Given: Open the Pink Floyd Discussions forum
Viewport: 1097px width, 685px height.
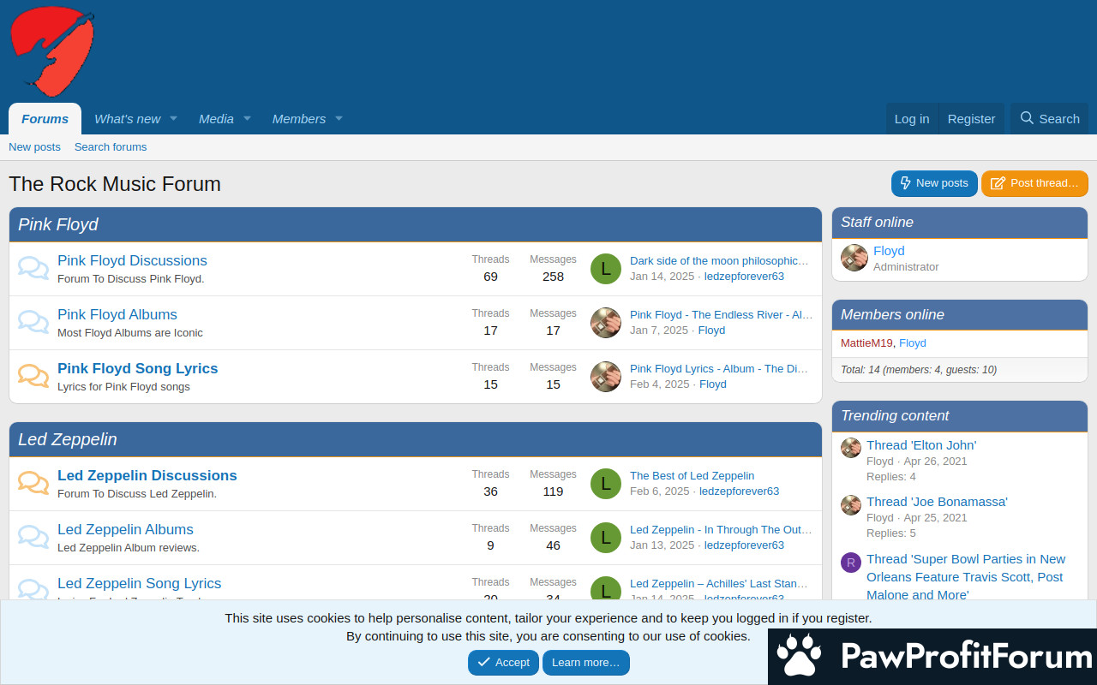Looking at the screenshot, I should click(132, 260).
